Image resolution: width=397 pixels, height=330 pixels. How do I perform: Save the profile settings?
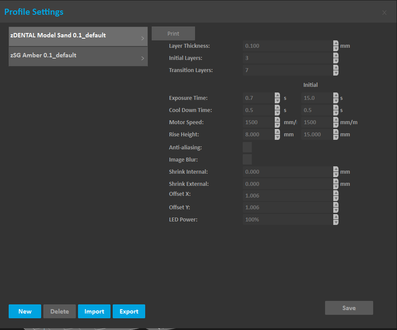point(349,308)
